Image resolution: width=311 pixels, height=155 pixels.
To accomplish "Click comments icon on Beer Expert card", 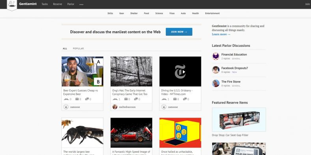I will [x=87, y=99].
